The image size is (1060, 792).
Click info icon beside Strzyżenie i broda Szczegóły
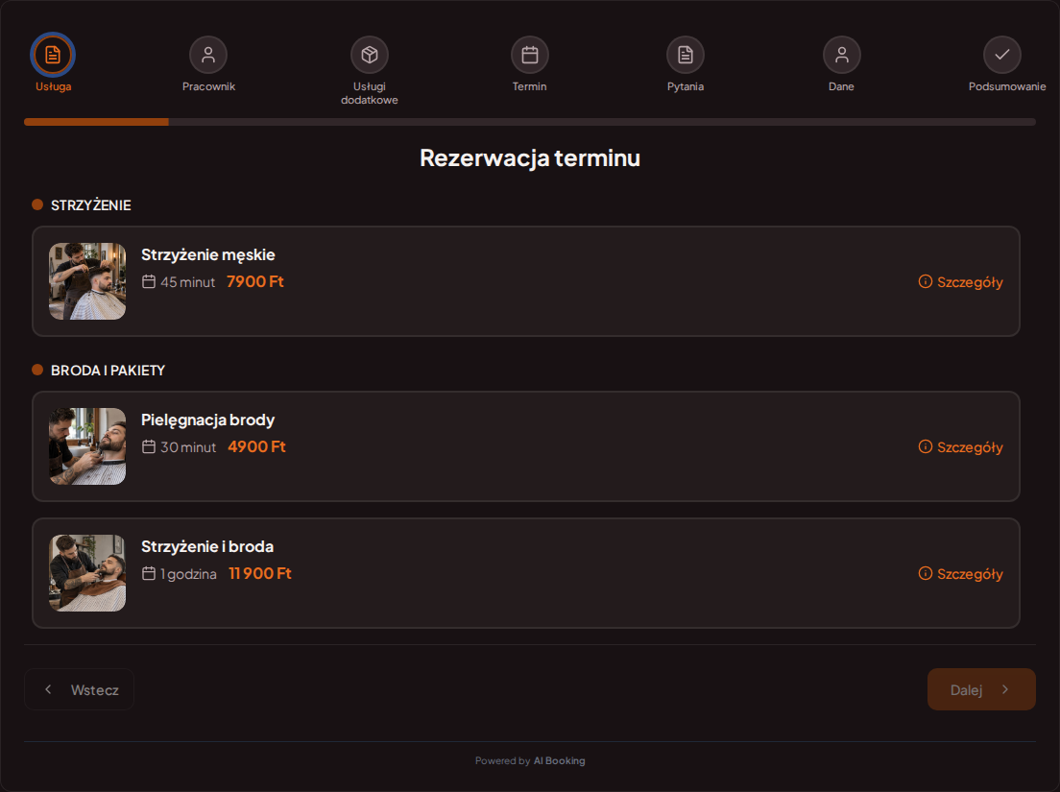[926, 574]
